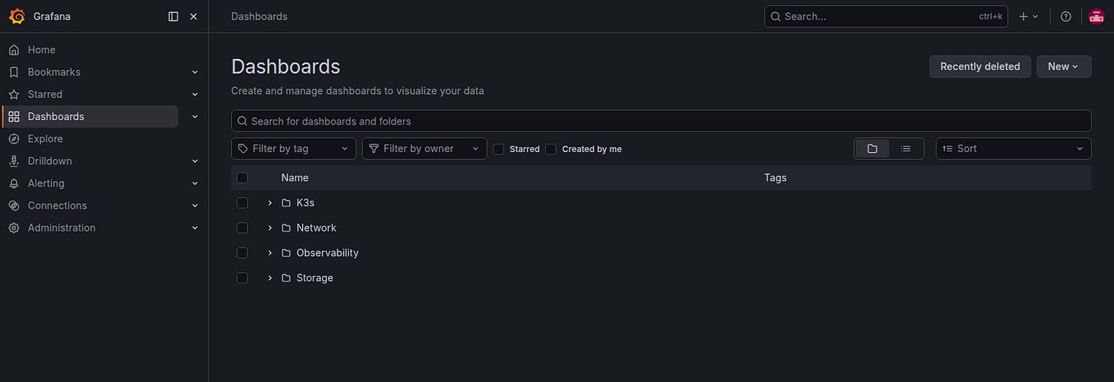Open Drilldown in the sidebar
Image resolution: width=1114 pixels, height=382 pixels.
(50, 161)
